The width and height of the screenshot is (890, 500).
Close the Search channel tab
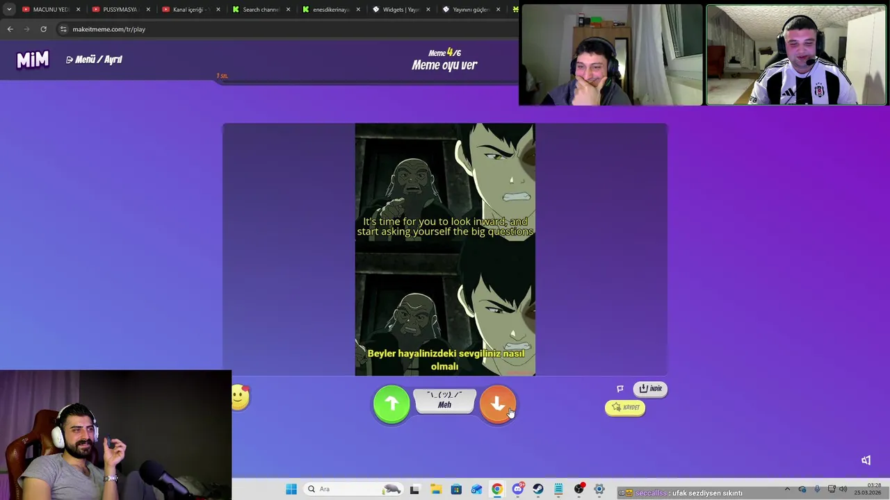[288, 10]
